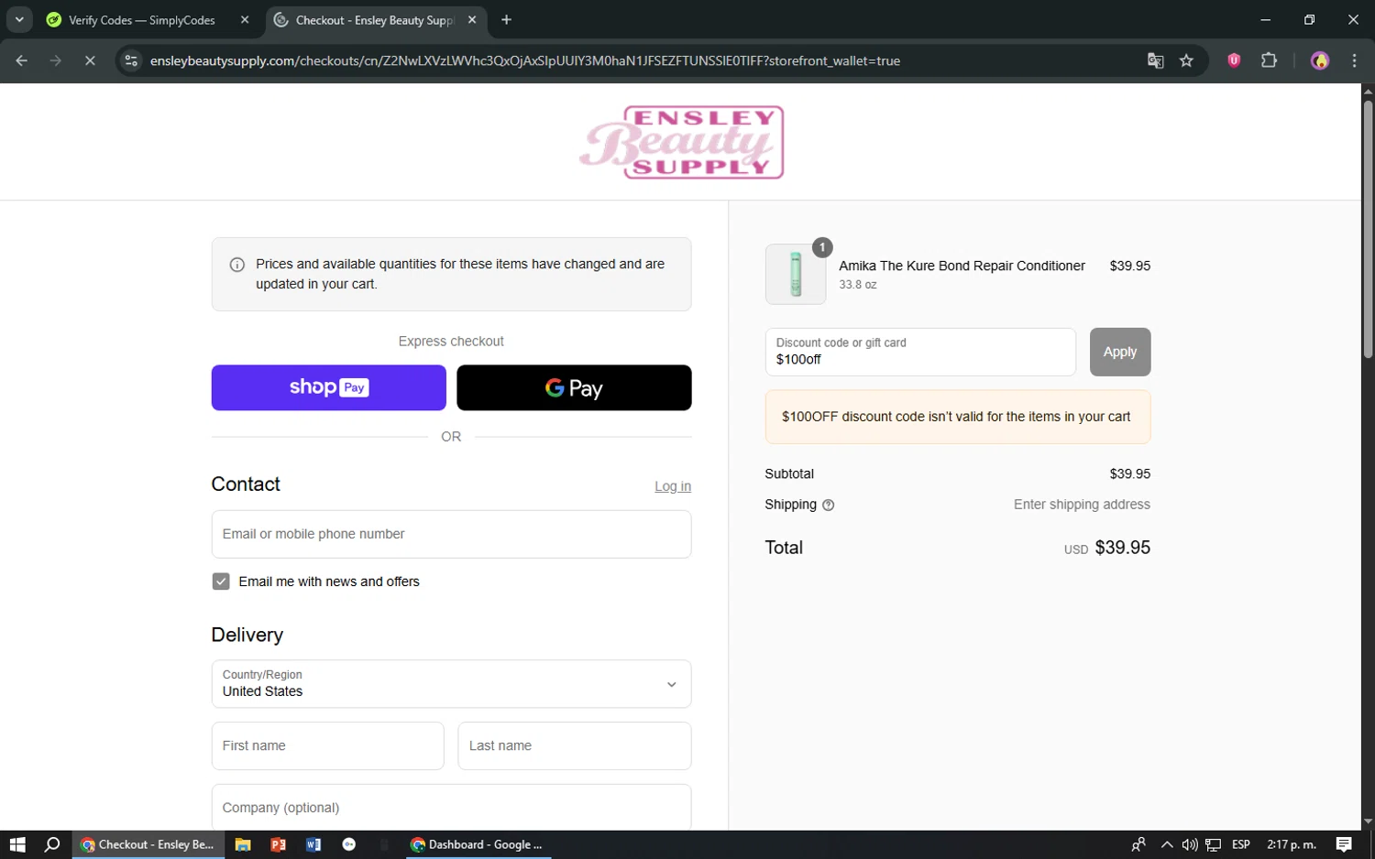Click the taskbar clock 2:17 p. m.
Screen dimensions: 1375x859
tap(1292, 844)
